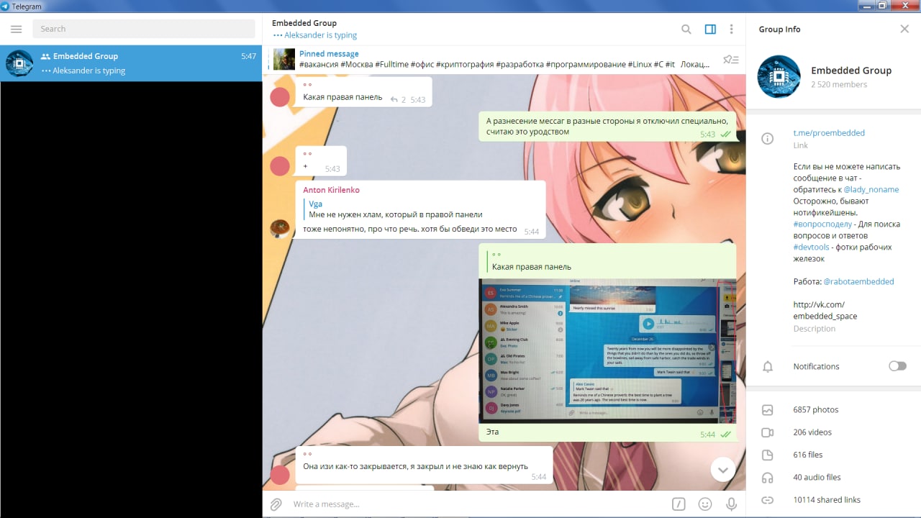Search messages in this chat
Viewport: 921px width, 518px height.
click(686, 29)
